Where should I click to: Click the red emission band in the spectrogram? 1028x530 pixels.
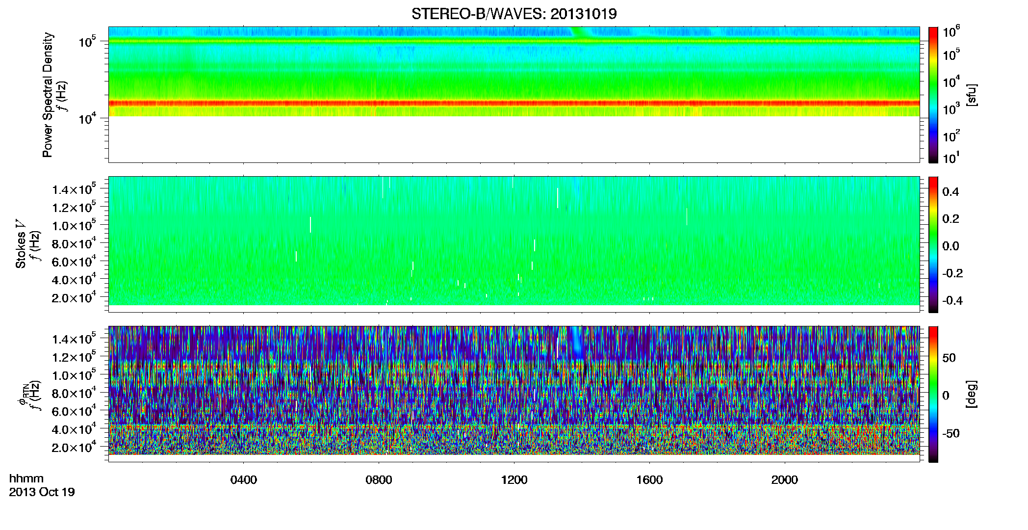(514, 104)
